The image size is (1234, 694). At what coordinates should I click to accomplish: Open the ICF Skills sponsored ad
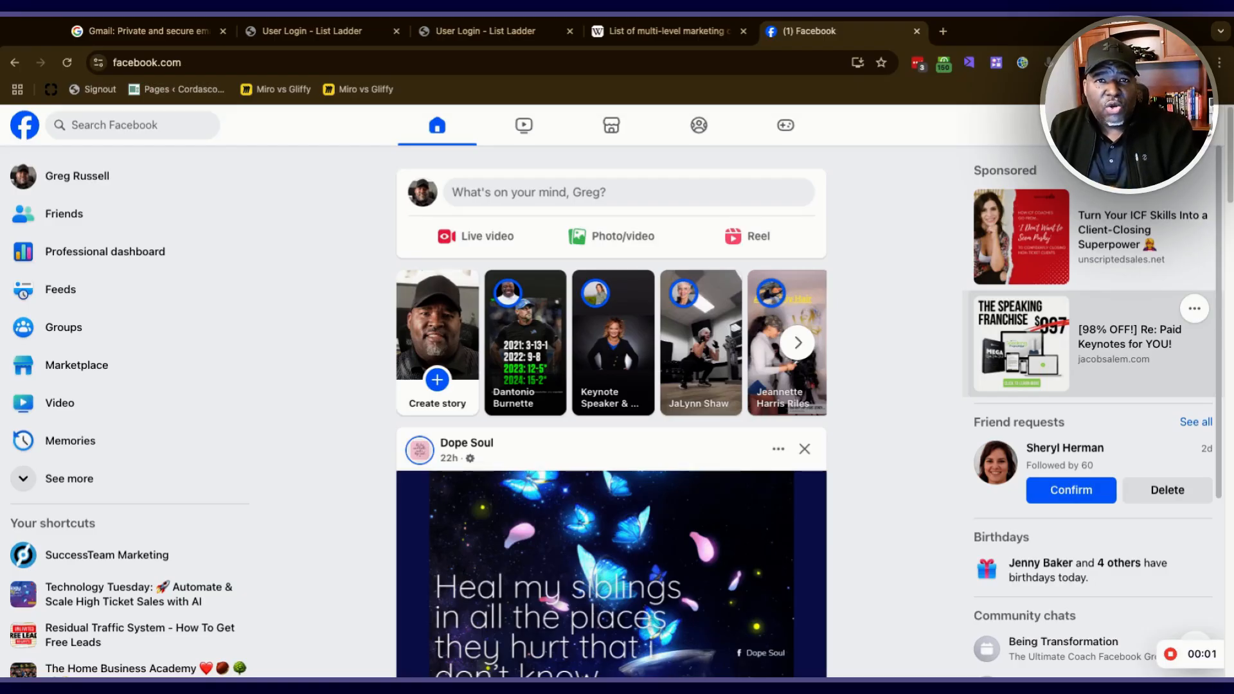[1093, 236]
